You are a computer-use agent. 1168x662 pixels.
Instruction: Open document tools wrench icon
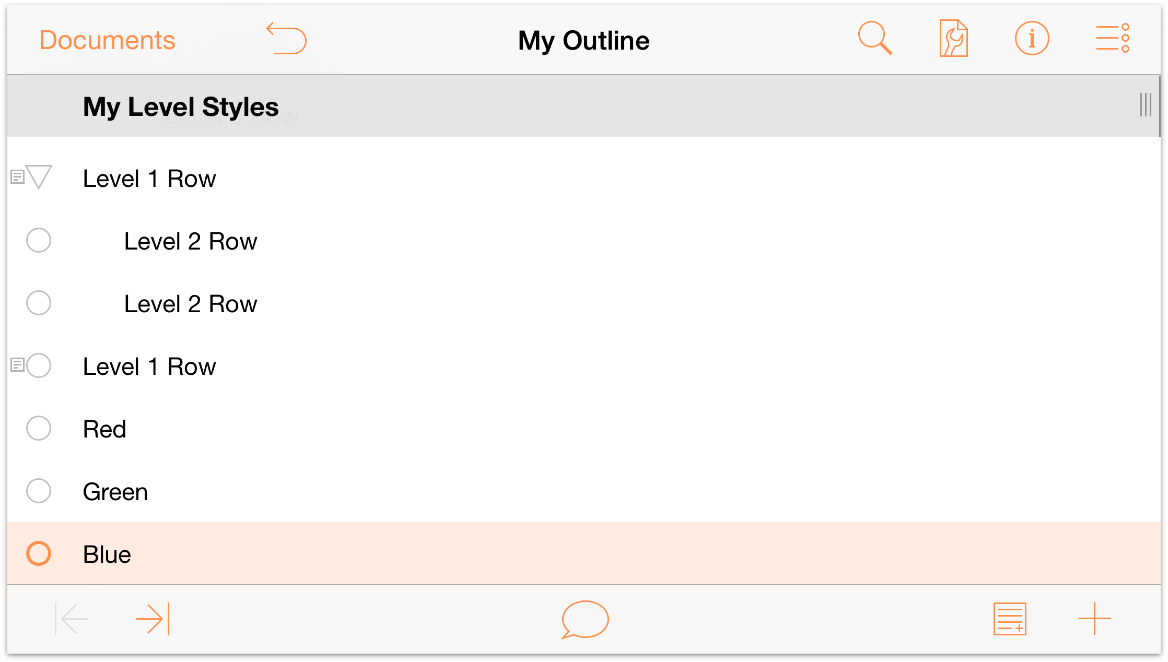coord(953,38)
